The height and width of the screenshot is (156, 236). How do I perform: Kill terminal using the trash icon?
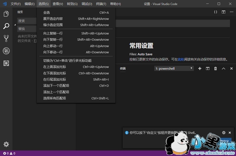pyautogui.click(x=215, y=68)
